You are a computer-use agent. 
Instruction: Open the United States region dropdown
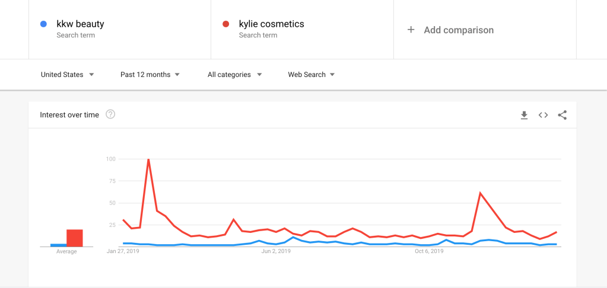click(67, 75)
